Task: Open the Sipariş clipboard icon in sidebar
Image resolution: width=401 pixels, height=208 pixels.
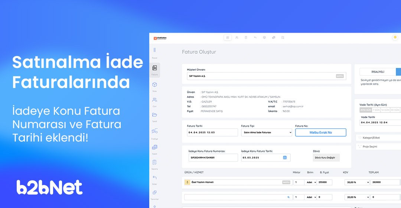Action: point(154,162)
